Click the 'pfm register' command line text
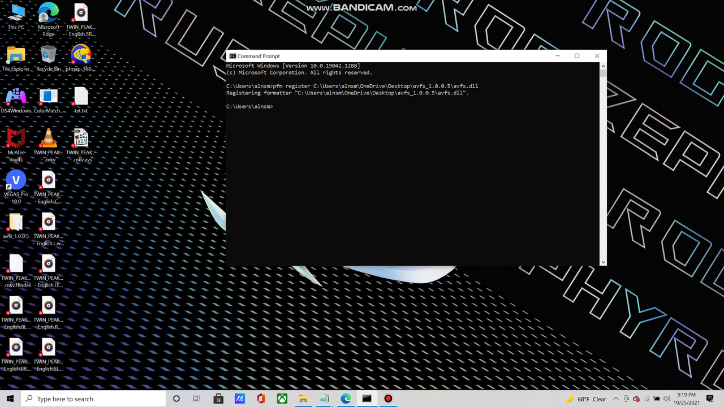The image size is (724, 407). 352,86
